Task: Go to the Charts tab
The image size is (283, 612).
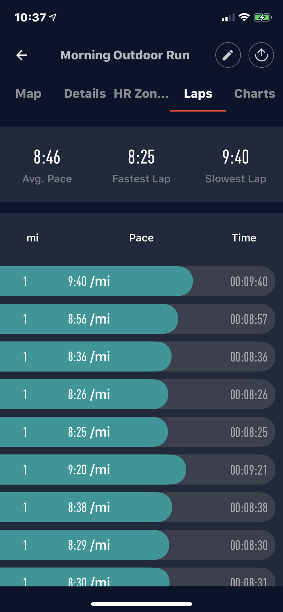Action: [x=255, y=94]
